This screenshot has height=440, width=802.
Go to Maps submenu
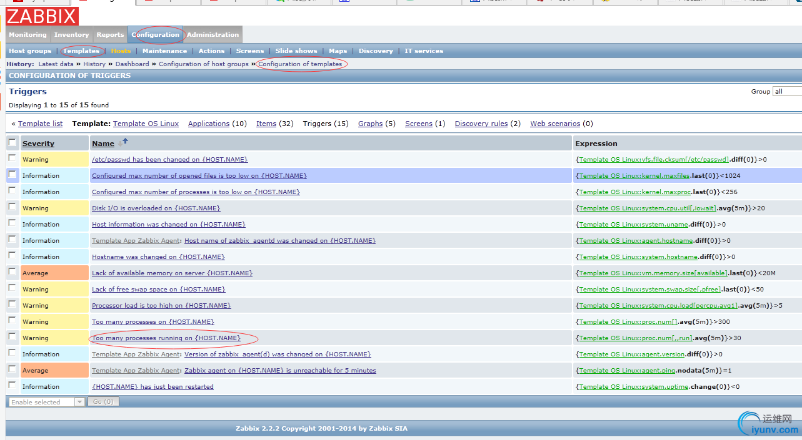[x=338, y=51]
